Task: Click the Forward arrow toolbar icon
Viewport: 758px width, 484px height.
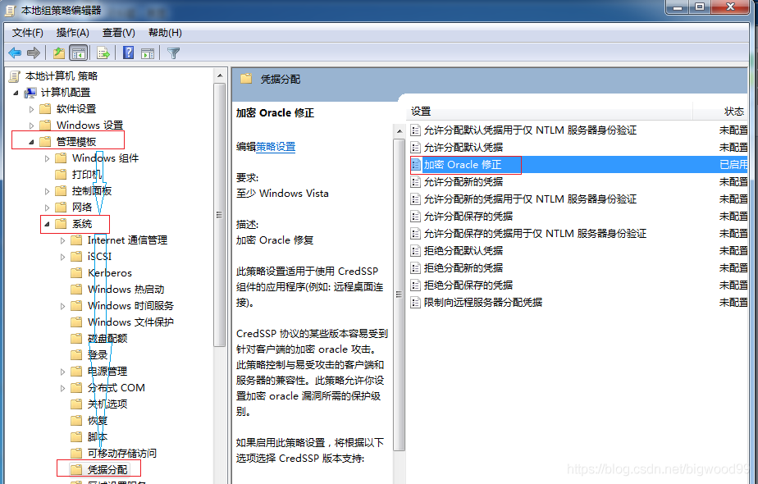Action: tap(34, 53)
